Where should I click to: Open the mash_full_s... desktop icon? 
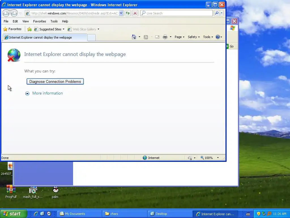pos(33,192)
